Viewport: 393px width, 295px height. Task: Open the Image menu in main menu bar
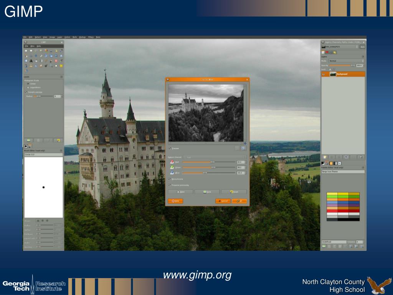pyautogui.click(x=52, y=37)
